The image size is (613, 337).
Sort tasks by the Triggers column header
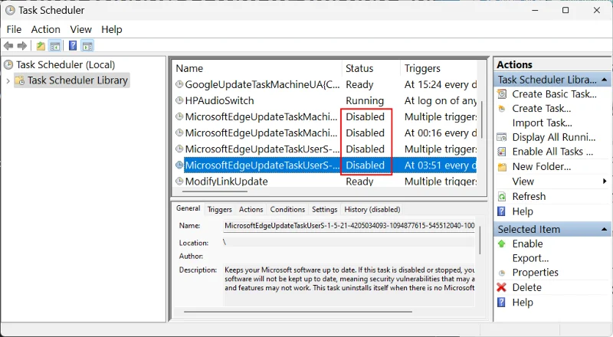tap(438, 68)
